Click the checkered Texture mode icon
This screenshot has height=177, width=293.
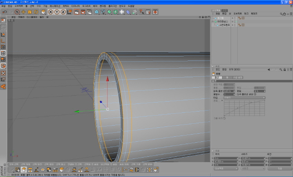click(x=3, y=73)
